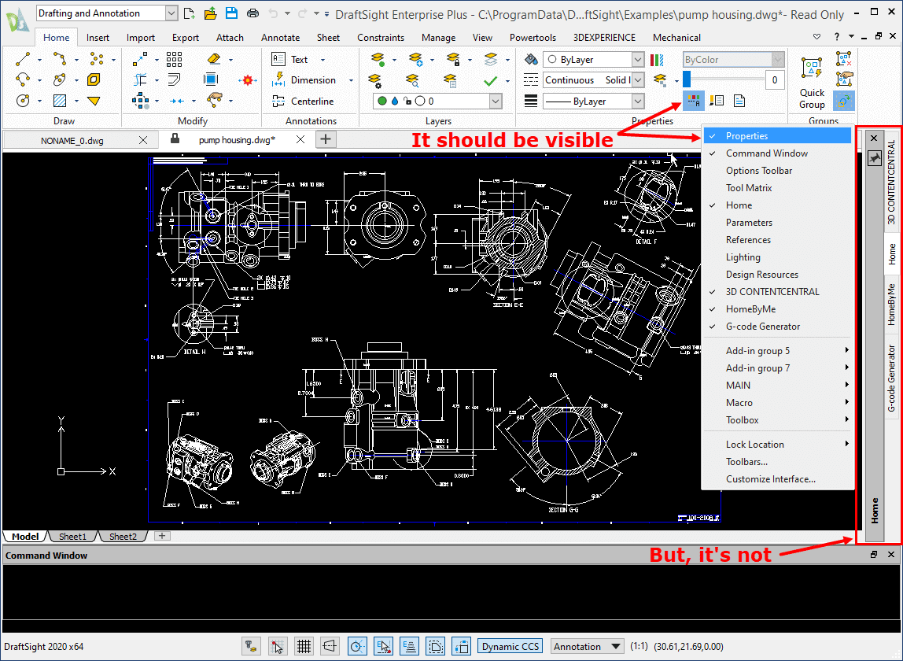Click the transparency value field

(x=775, y=79)
